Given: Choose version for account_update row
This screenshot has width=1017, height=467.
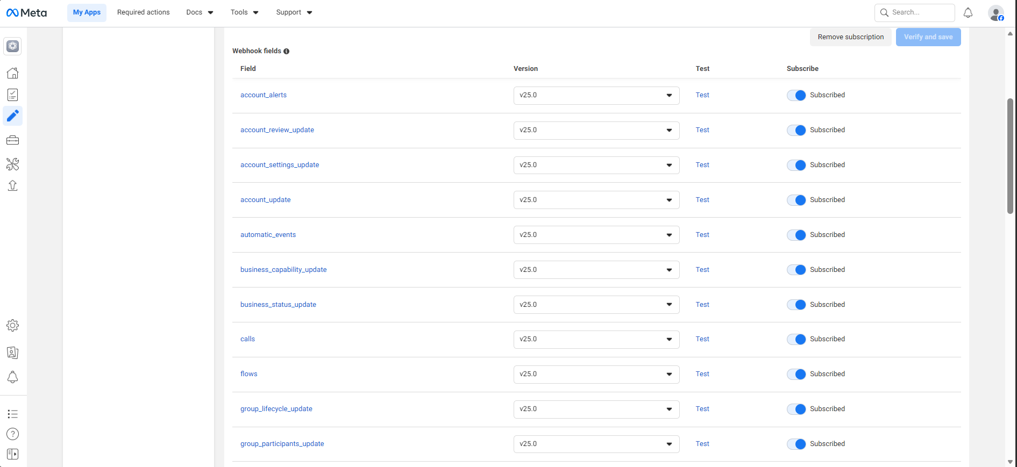Looking at the screenshot, I should pyautogui.click(x=596, y=200).
